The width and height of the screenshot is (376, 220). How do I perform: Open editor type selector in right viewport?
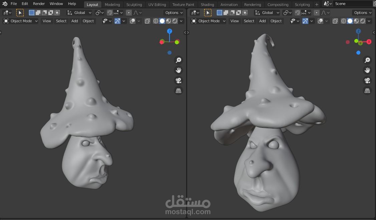tap(195, 13)
